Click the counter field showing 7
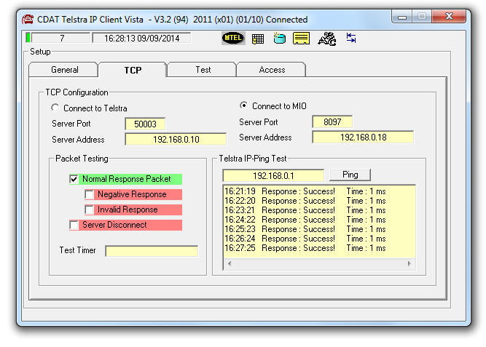Image resolution: width=486 pixels, height=347 pixels. tap(60, 38)
